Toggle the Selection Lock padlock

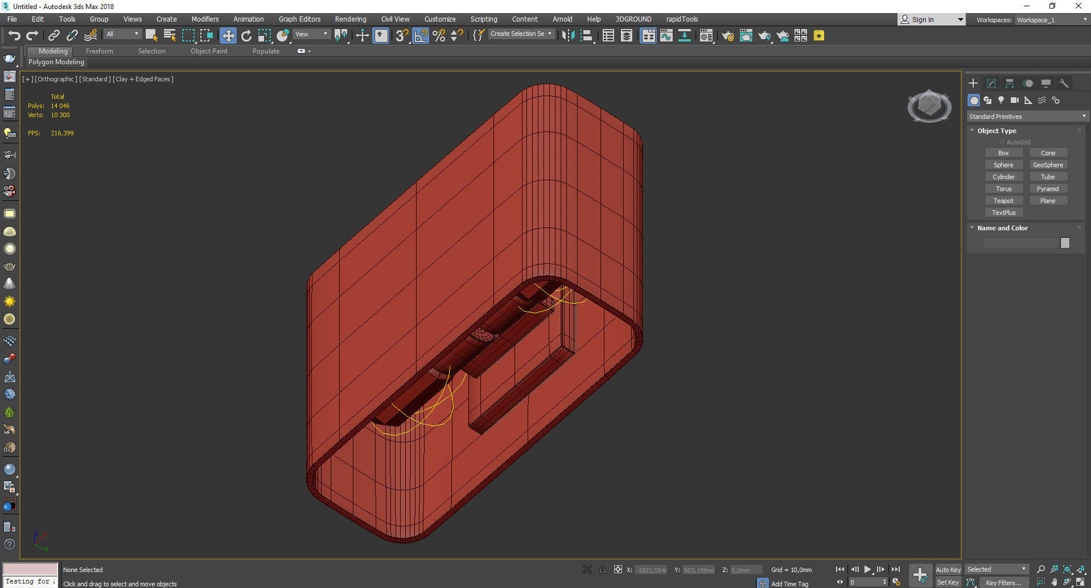point(603,569)
